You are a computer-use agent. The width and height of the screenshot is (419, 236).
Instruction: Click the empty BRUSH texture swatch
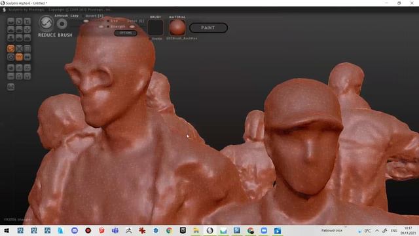coord(156,28)
